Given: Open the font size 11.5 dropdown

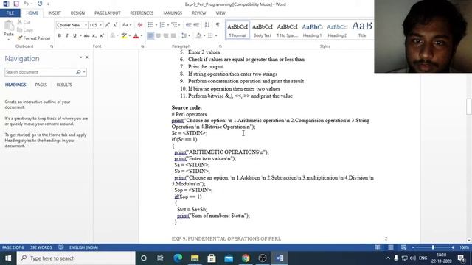Looking at the screenshot, I should 100,25.
